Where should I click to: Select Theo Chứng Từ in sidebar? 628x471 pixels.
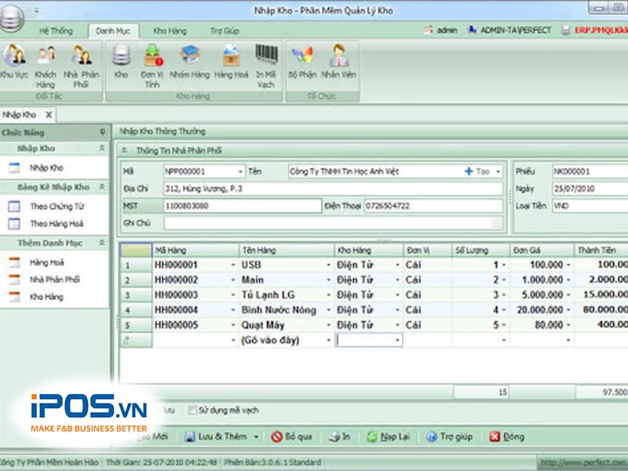click(57, 206)
